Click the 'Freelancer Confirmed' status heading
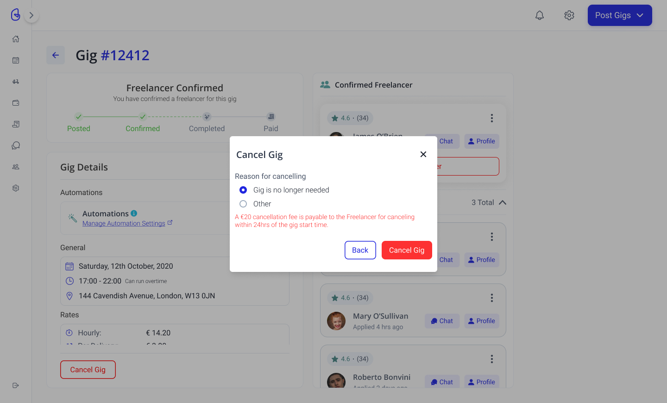 175,88
